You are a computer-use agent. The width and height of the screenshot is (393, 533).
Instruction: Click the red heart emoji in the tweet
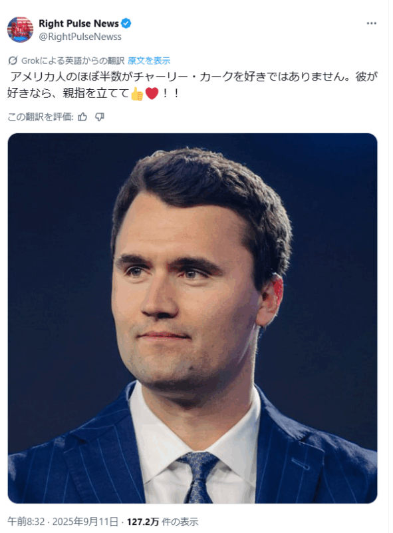[x=152, y=93]
